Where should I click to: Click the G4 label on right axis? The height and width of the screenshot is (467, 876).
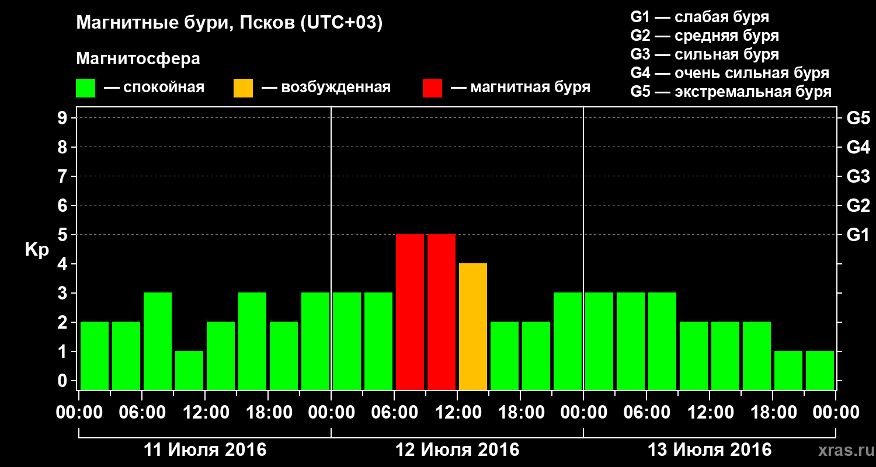tap(858, 147)
